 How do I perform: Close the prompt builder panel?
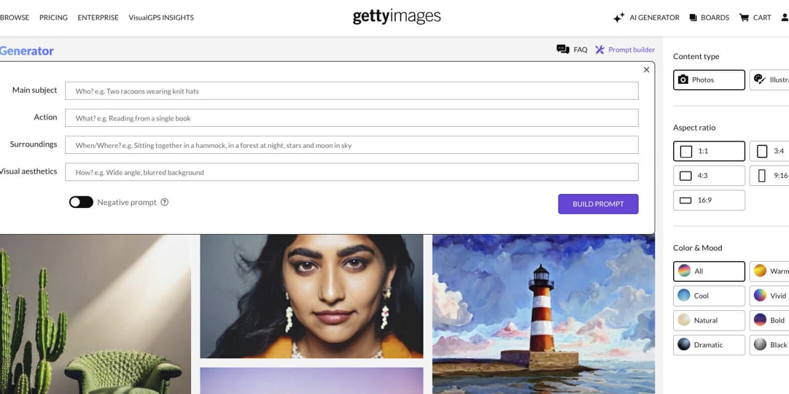pos(647,70)
